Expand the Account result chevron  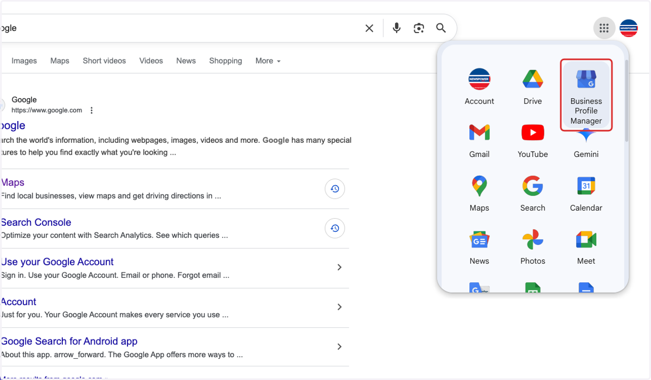(339, 307)
